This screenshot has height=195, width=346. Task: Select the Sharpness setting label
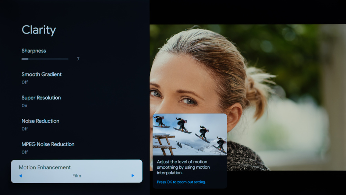(34, 51)
